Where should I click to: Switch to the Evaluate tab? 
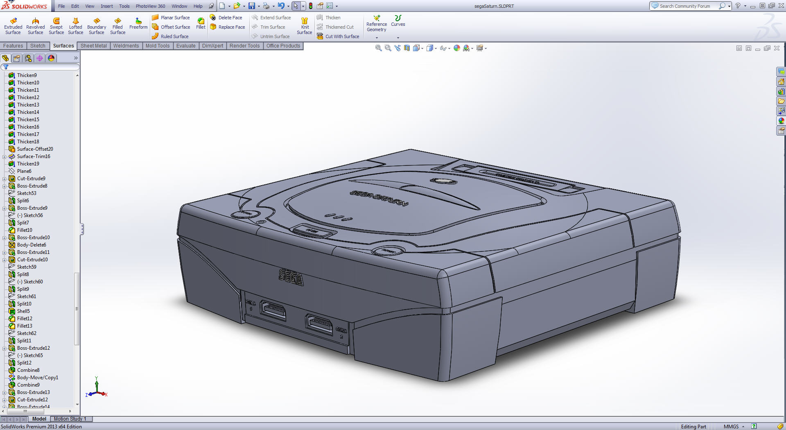(186, 46)
